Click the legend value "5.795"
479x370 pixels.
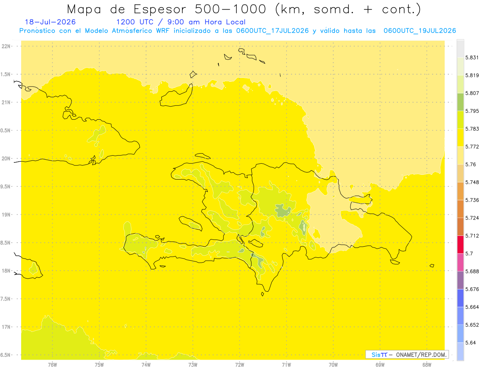click(x=472, y=111)
